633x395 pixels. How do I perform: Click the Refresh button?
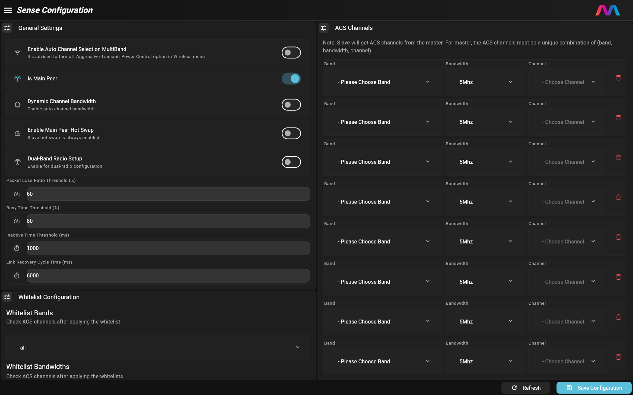click(526, 388)
